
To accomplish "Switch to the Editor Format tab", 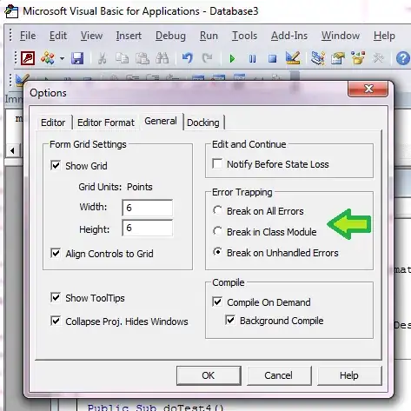I will pos(106,123).
